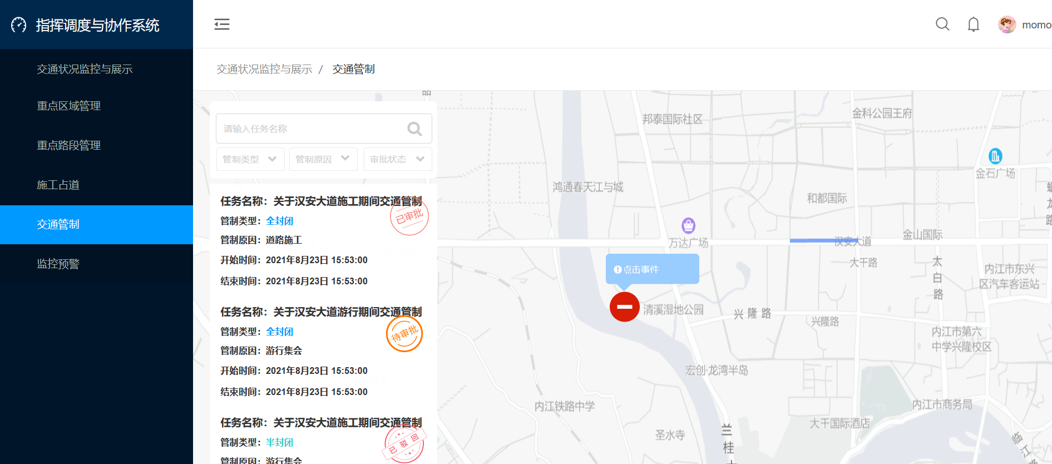Click the momo username in the header

(x=1036, y=25)
